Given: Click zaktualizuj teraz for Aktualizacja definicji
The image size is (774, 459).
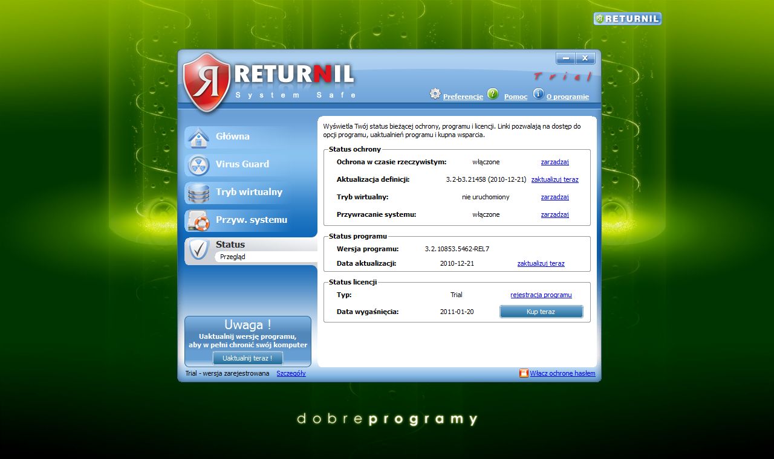Looking at the screenshot, I should (554, 179).
